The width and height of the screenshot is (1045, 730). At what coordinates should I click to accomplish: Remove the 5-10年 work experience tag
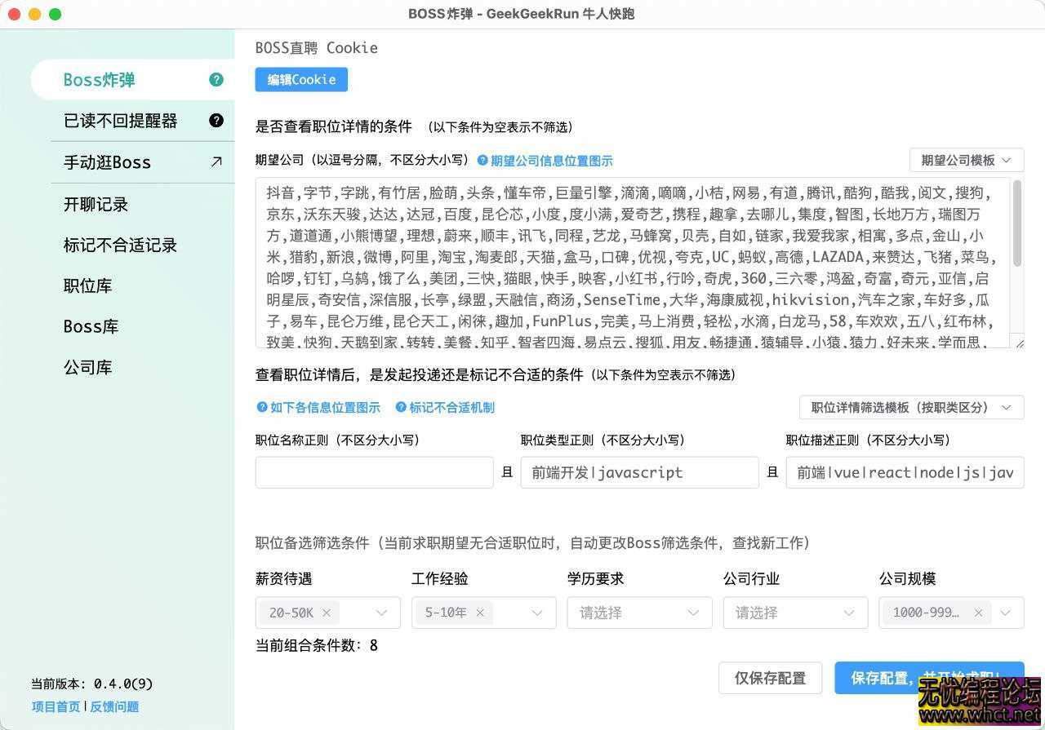[480, 613]
